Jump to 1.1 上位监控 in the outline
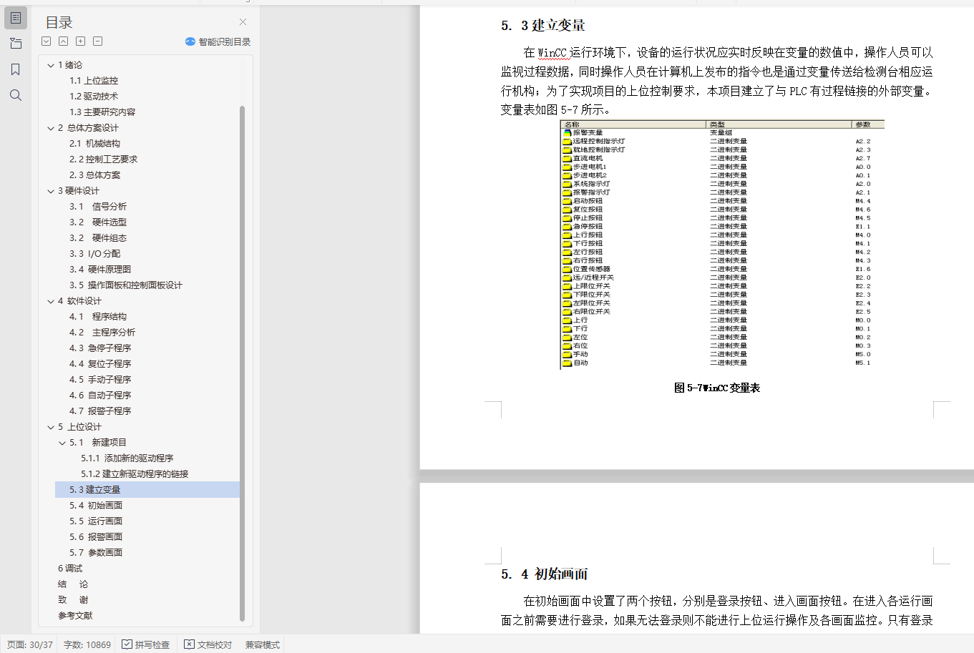 [94, 81]
